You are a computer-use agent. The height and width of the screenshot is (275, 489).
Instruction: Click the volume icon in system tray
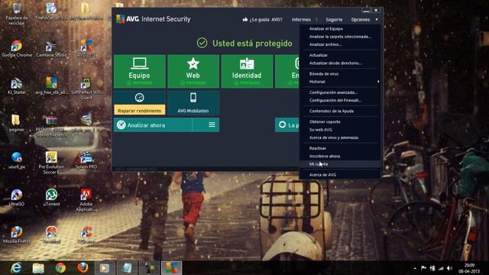pyautogui.click(x=449, y=268)
